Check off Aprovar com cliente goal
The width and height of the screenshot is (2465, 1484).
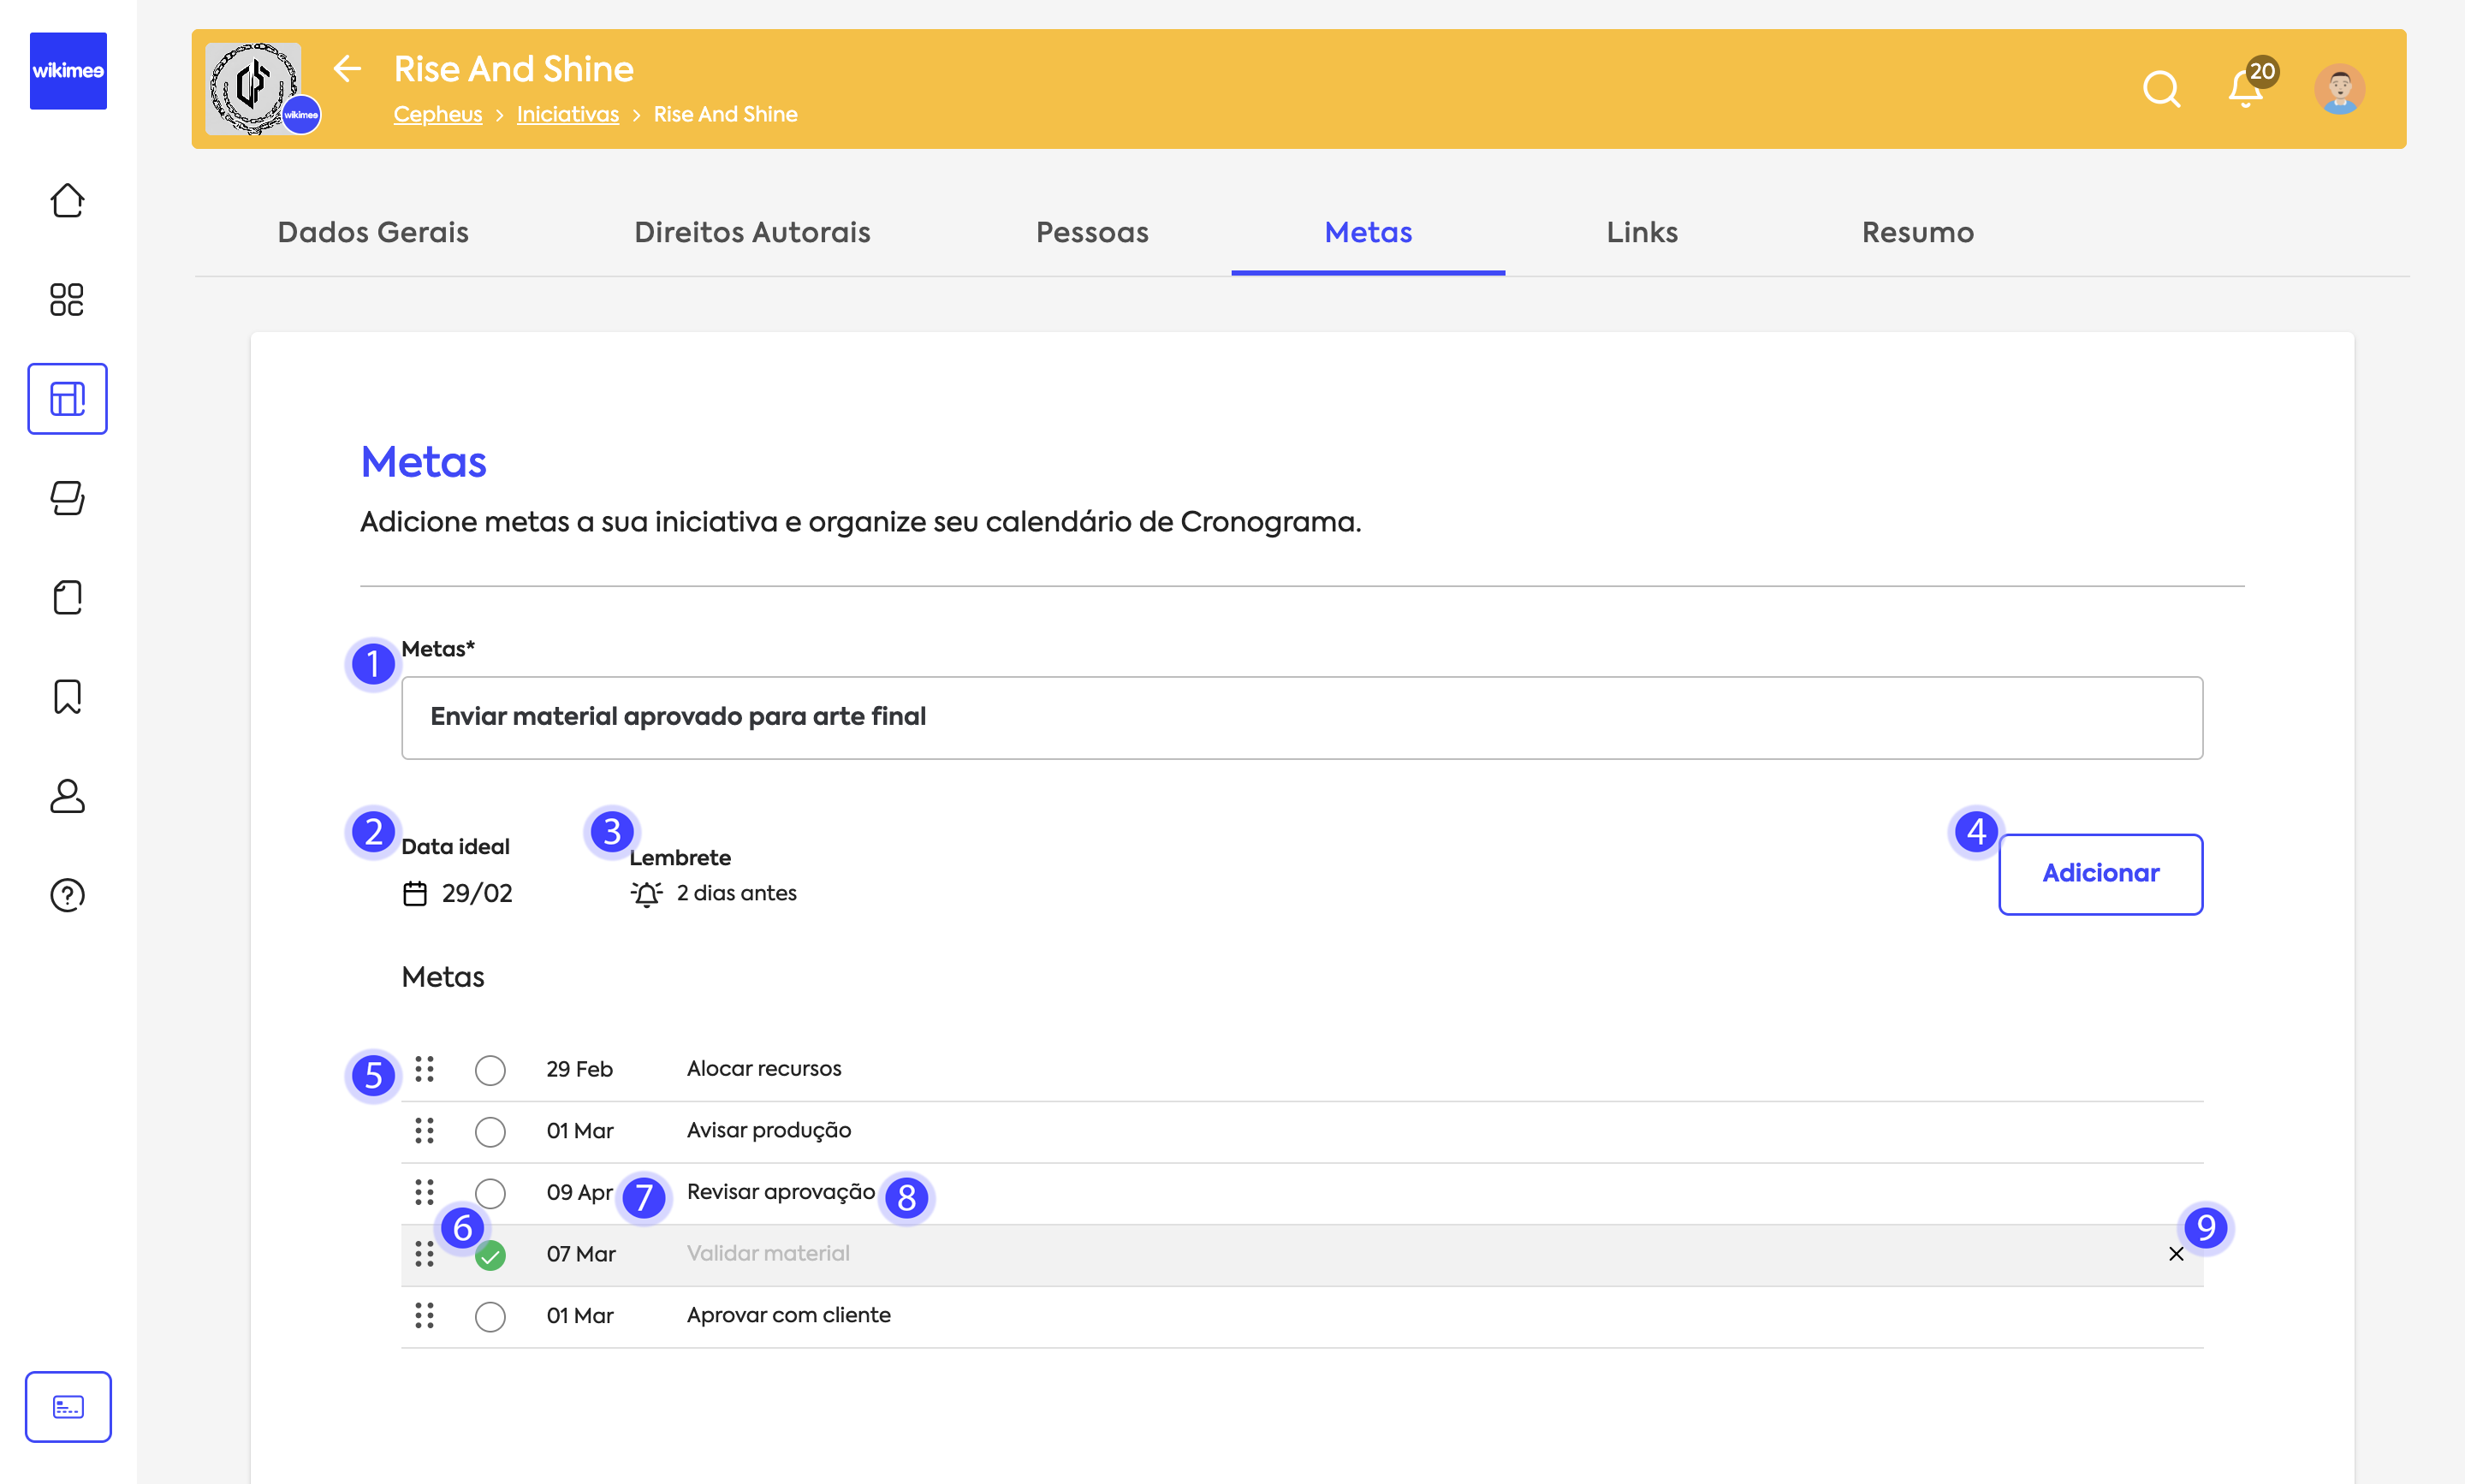point(490,1316)
